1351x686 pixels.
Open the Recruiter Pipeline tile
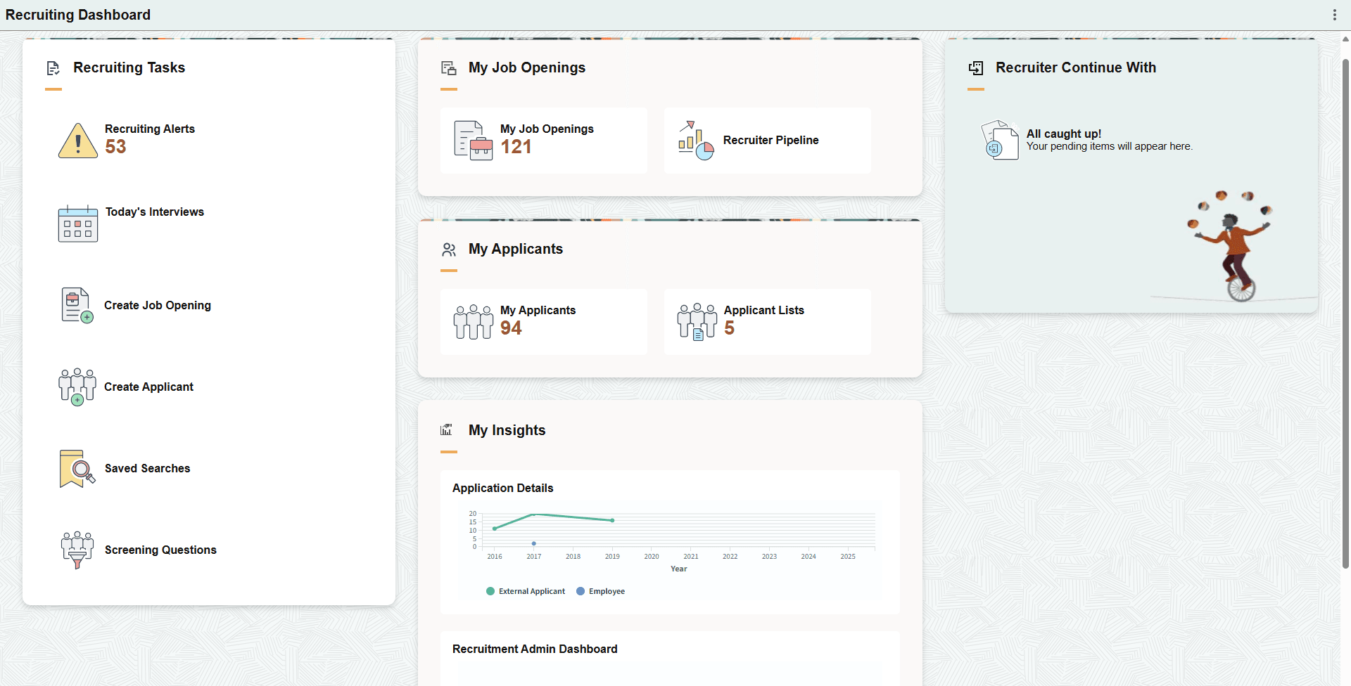pos(767,140)
